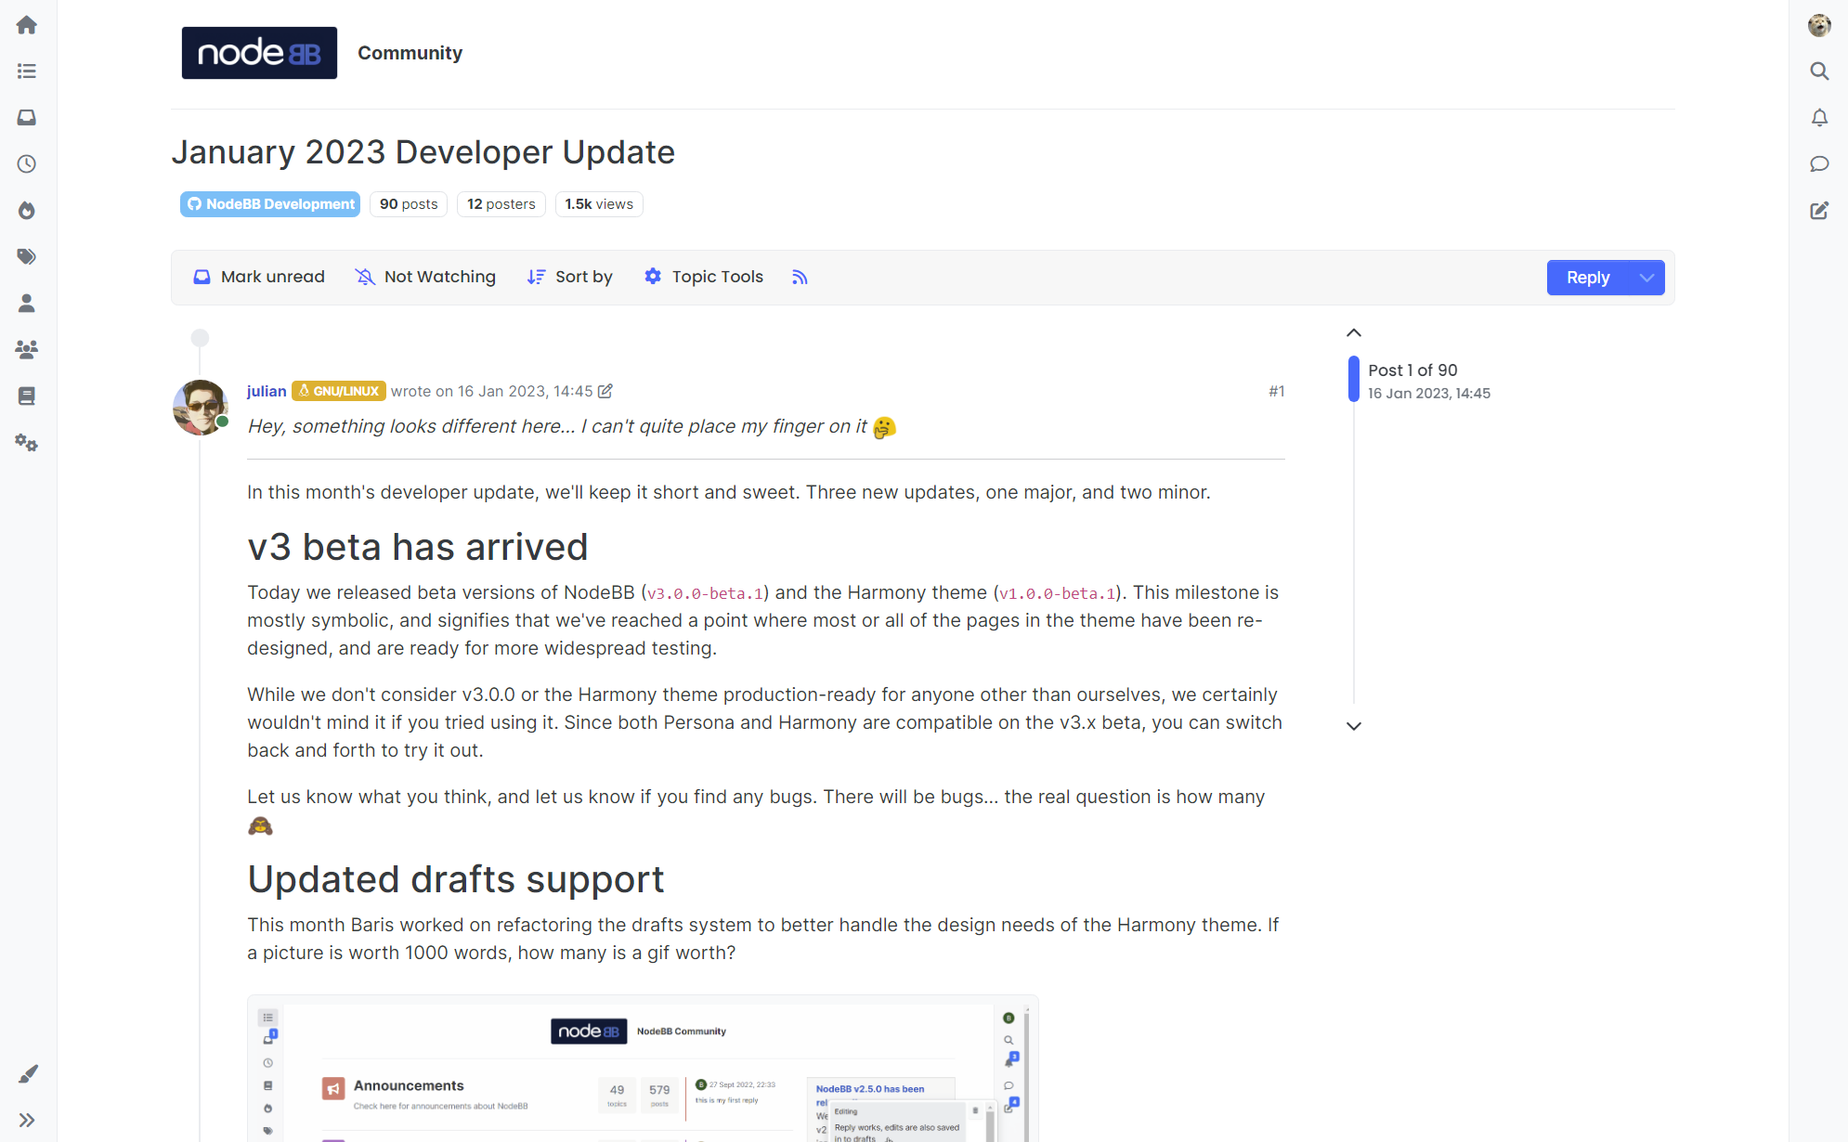This screenshot has height=1142, width=1848.
Task: Expand the Reply button dropdown arrow
Action: (x=1646, y=278)
